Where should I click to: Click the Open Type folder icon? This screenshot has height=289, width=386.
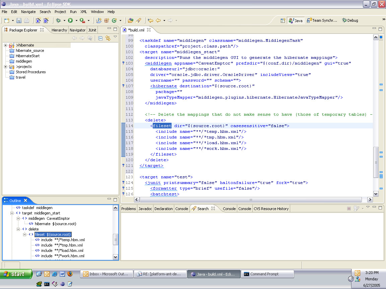pyautogui.click(x=131, y=20)
